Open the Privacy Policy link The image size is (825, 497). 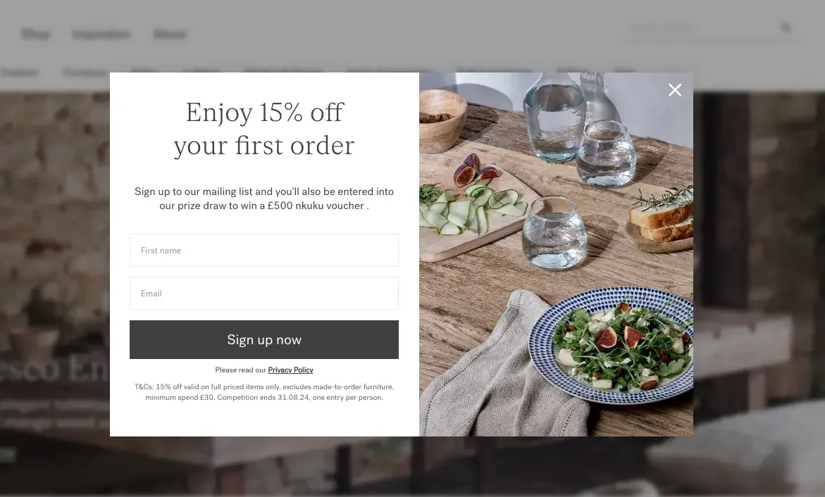290,370
